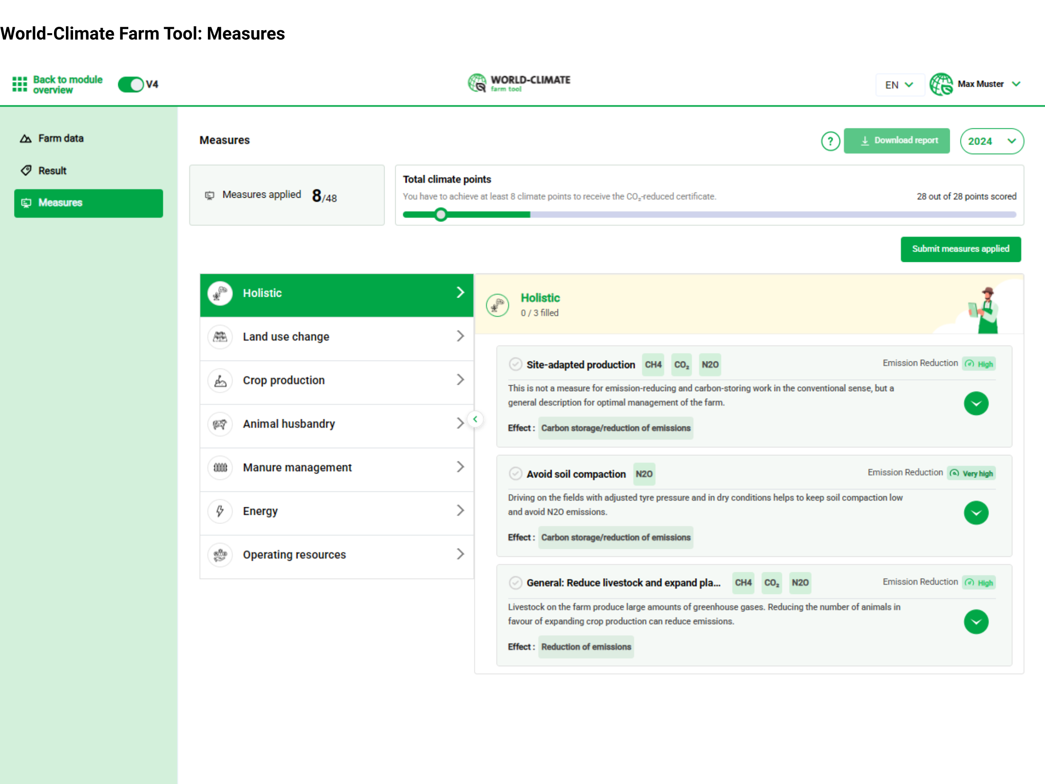Screen dimensions: 1045x784
Task: Click the Download report button
Action: (897, 141)
